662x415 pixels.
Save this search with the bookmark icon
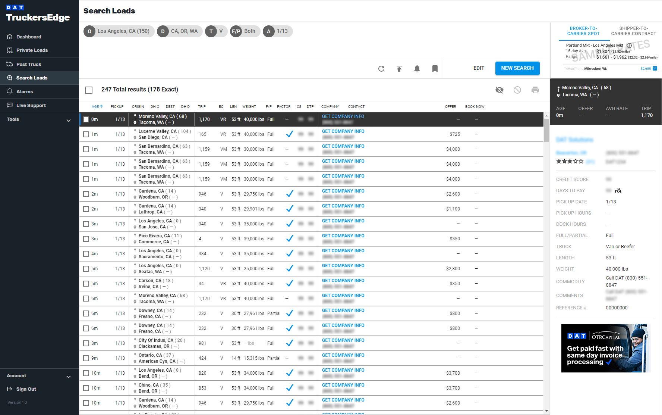[x=435, y=68]
